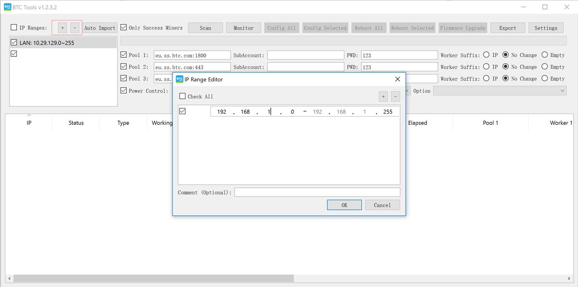This screenshot has height=287, width=578.
Task: Open the Settings button
Action: tap(546, 28)
